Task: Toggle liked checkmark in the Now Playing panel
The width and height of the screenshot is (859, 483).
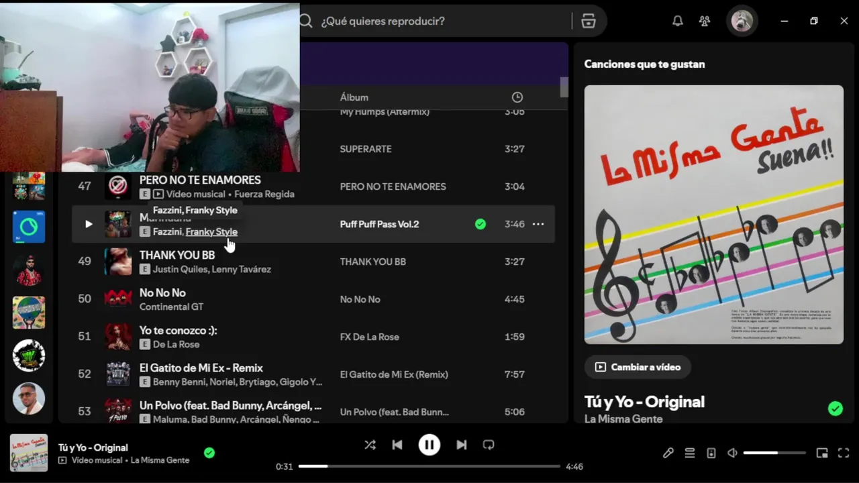Action: [836, 409]
